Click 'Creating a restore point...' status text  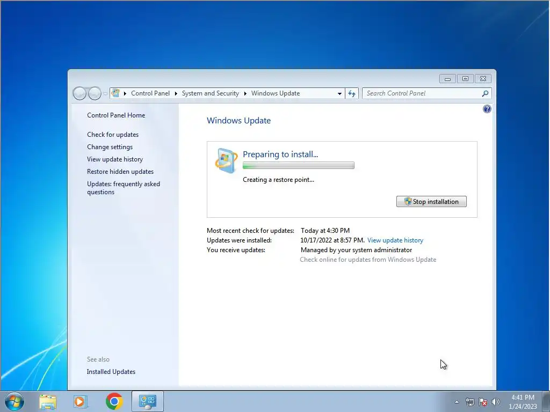point(279,180)
